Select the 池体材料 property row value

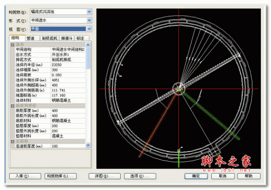[68, 100]
